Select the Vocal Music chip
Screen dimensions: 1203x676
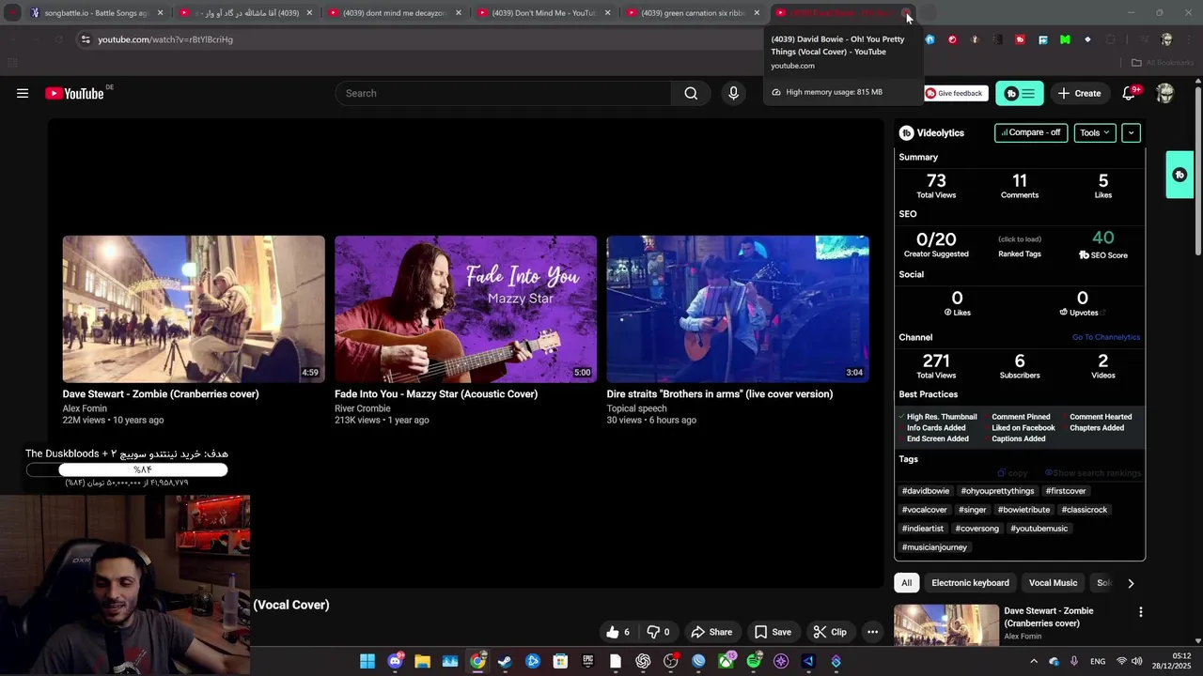pyautogui.click(x=1053, y=583)
